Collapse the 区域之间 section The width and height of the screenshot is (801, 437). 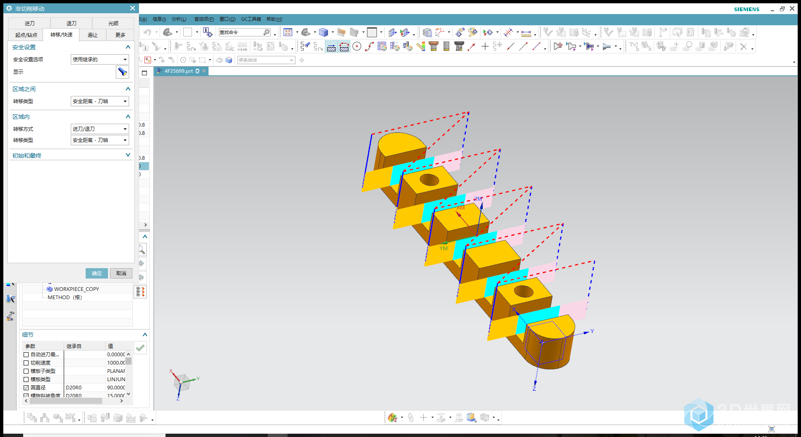pos(128,89)
